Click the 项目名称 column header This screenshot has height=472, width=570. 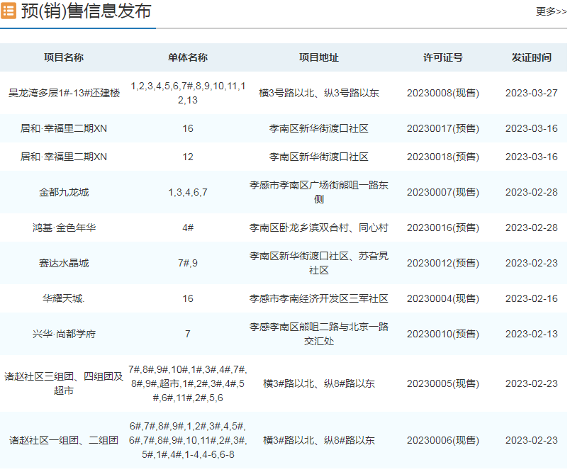click(64, 57)
